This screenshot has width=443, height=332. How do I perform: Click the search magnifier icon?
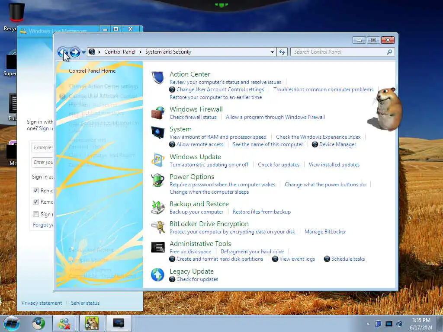click(389, 52)
